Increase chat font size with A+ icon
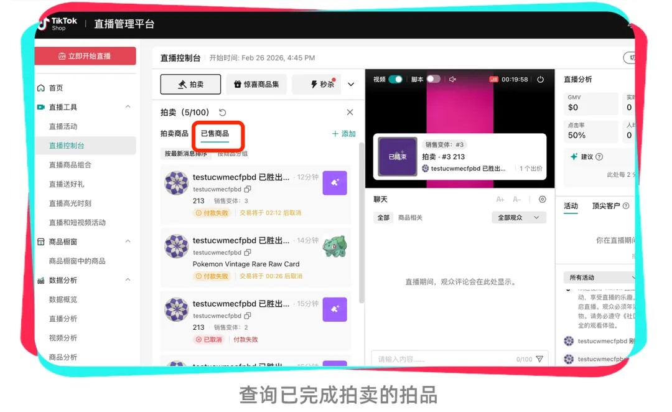 (x=500, y=199)
